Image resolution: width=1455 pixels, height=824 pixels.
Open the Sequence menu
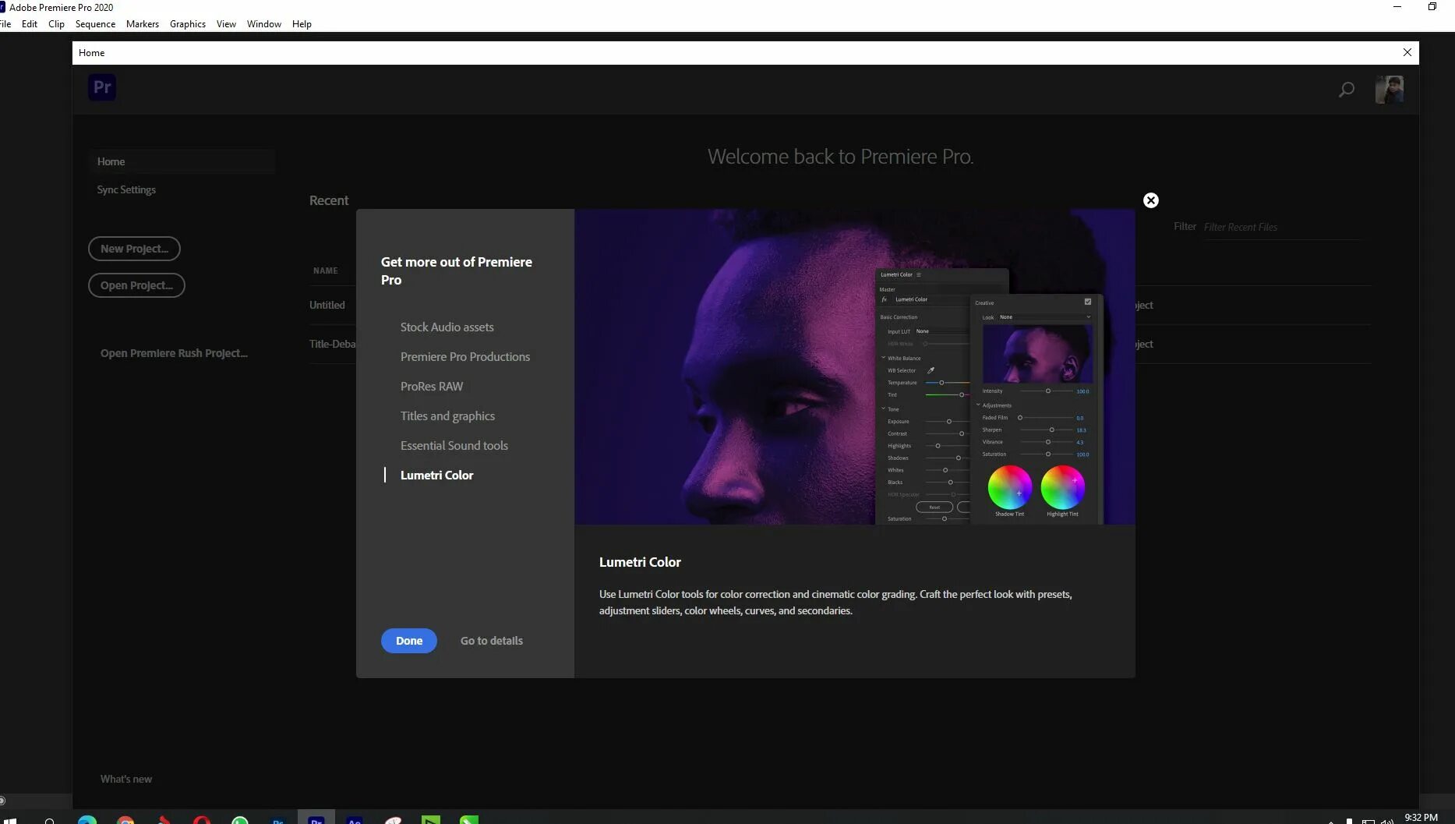pyautogui.click(x=95, y=24)
